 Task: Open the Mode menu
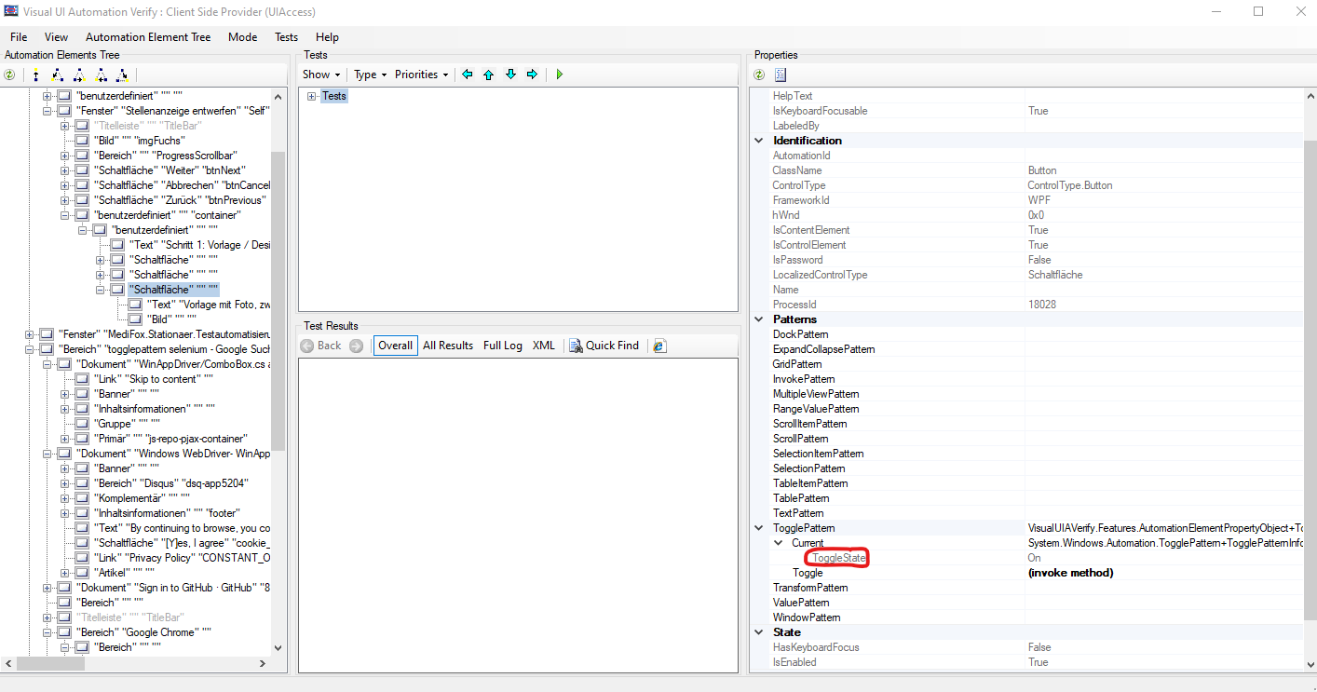242,37
